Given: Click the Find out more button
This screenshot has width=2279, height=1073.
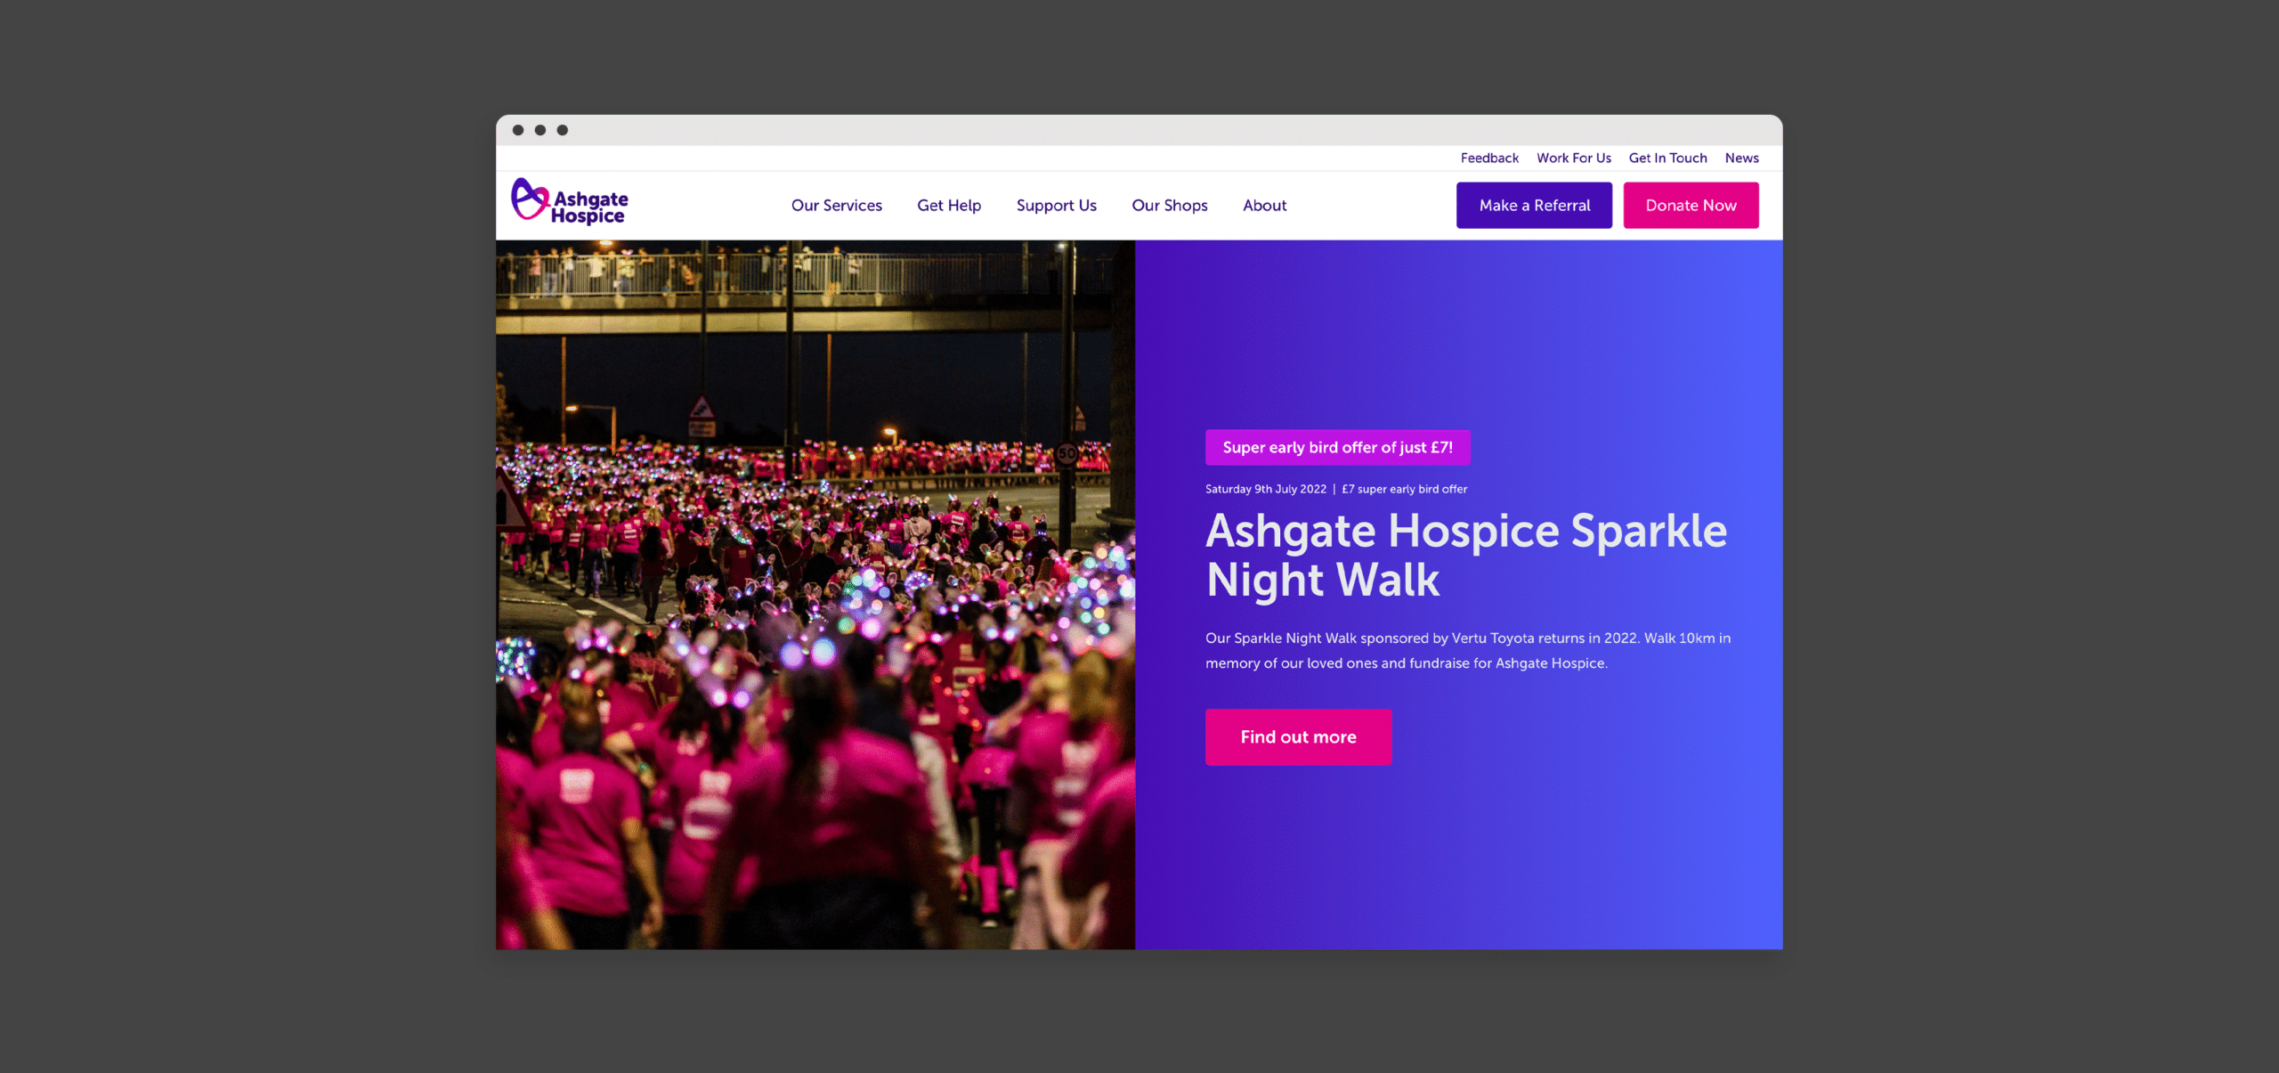Looking at the screenshot, I should (x=1297, y=737).
